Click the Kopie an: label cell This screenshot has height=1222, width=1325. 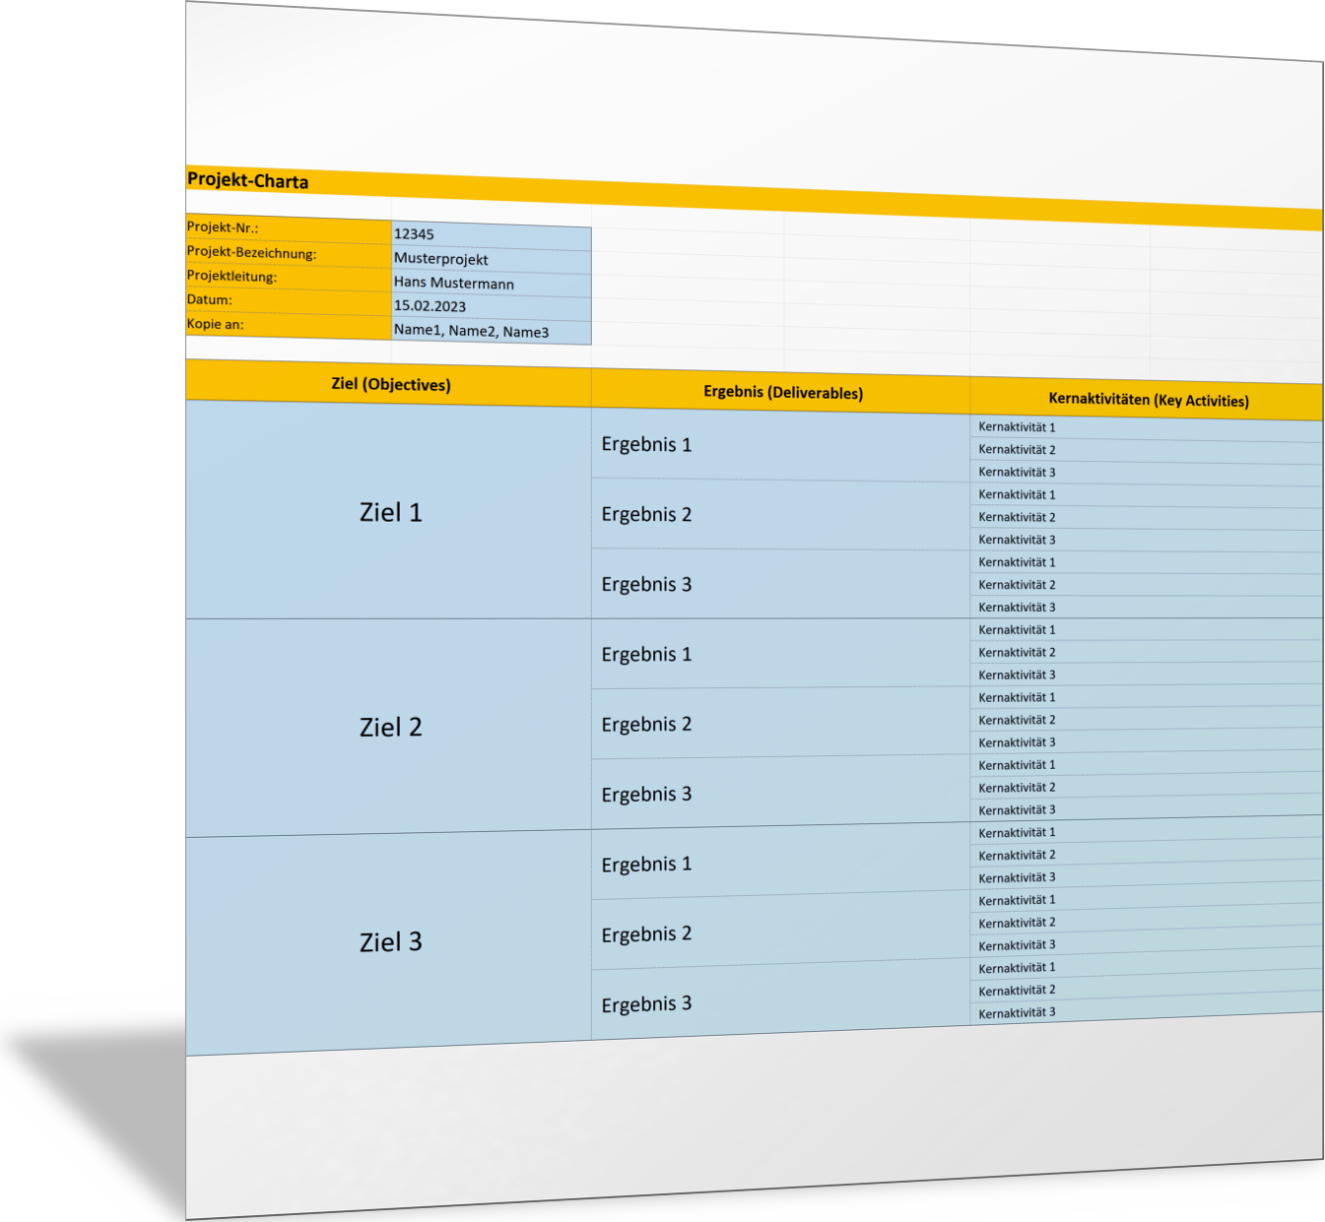(x=289, y=326)
